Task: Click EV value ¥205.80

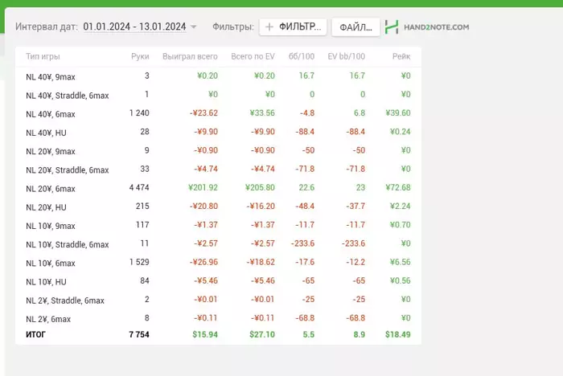Action: [x=260, y=187]
